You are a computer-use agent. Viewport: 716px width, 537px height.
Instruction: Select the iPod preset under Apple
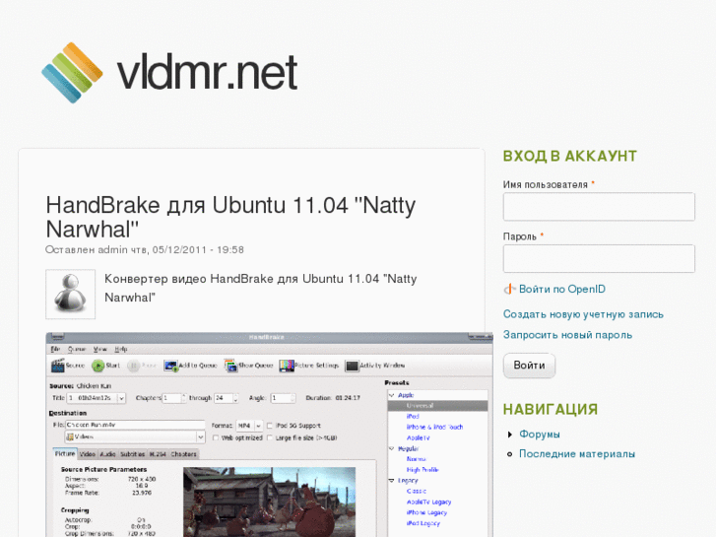[x=413, y=417]
